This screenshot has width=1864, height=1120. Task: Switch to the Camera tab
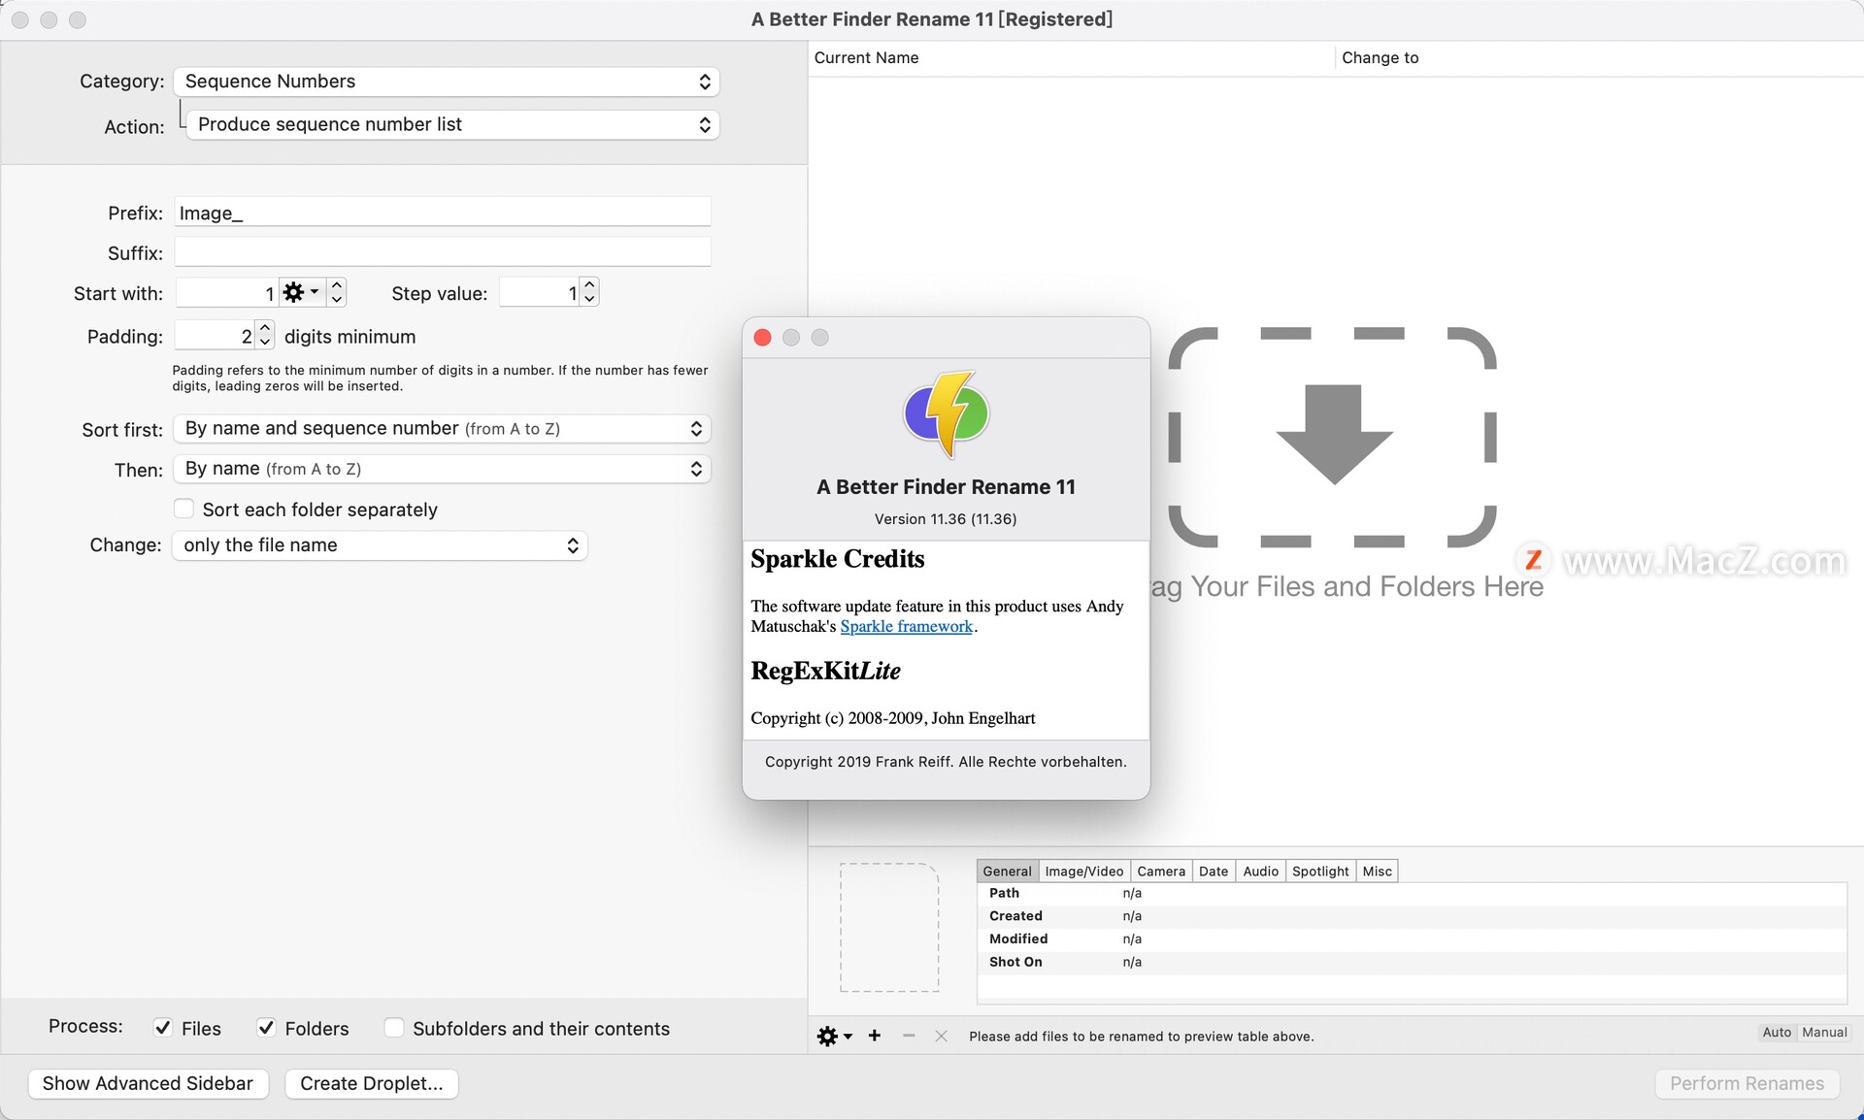coord(1161,871)
